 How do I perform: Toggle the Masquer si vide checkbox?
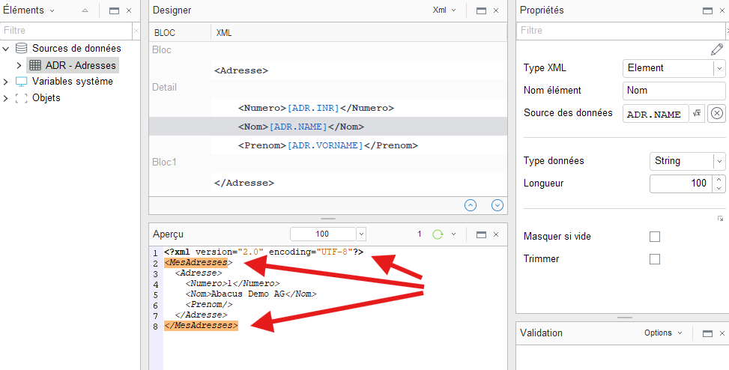point(655,237)
